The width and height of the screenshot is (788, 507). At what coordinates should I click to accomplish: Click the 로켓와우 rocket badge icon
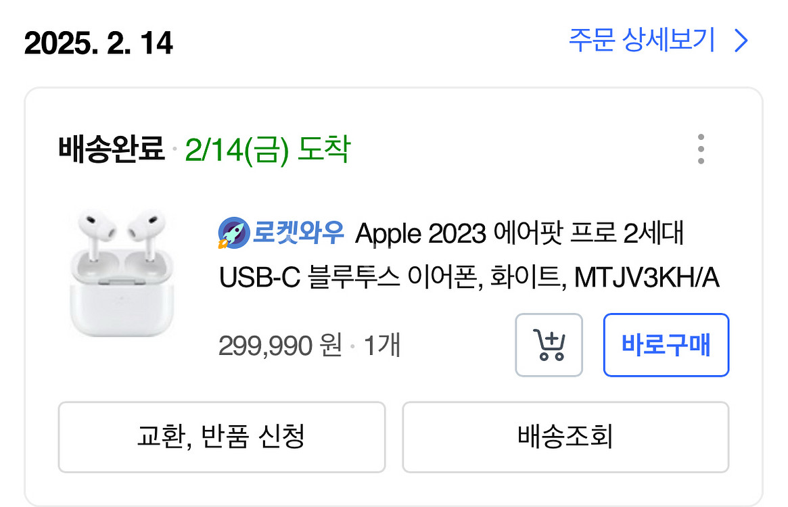coord(233,232)
